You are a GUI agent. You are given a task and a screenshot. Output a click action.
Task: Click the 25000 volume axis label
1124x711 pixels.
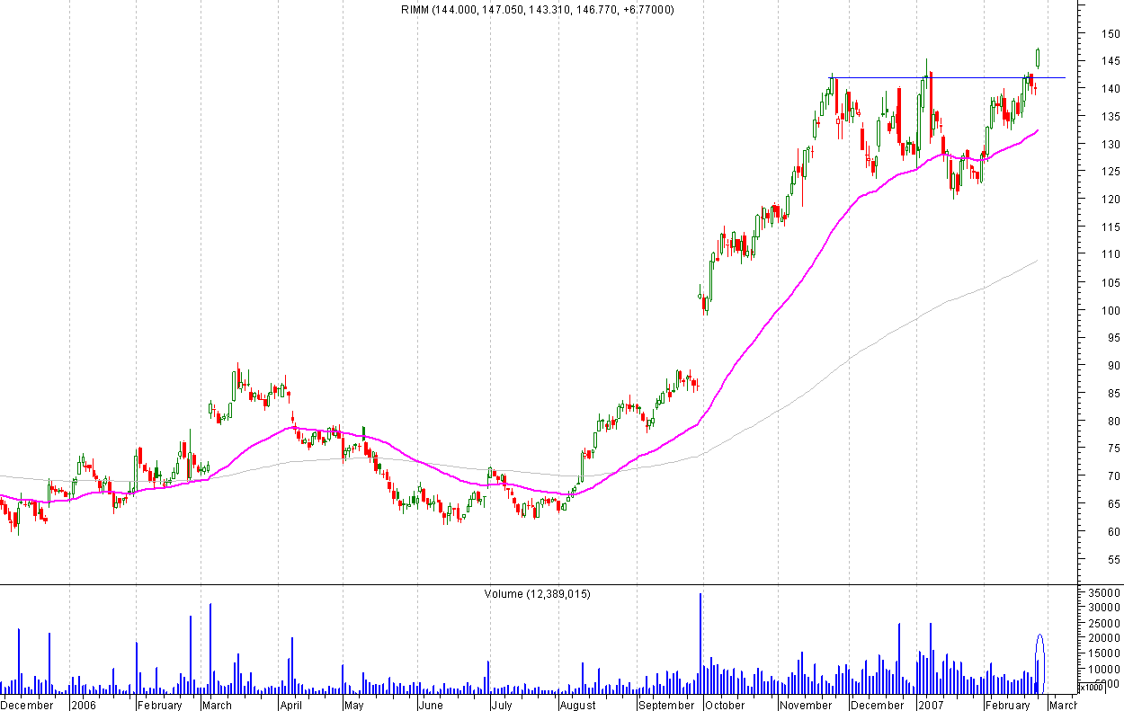[x=1105, y=623]
